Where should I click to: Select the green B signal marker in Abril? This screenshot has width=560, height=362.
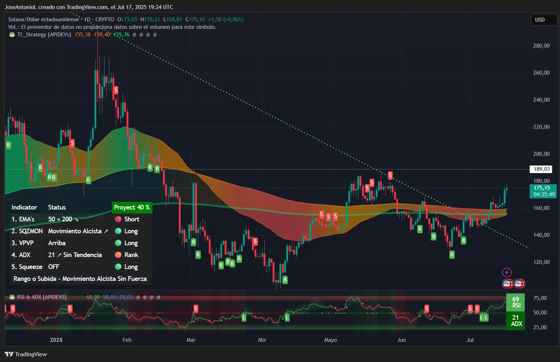click(x=285, y=279)
